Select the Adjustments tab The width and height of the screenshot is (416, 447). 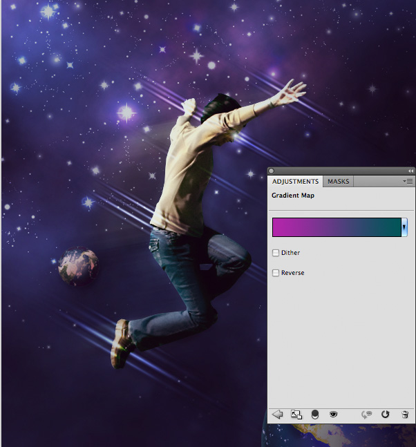tap(295, 181)
